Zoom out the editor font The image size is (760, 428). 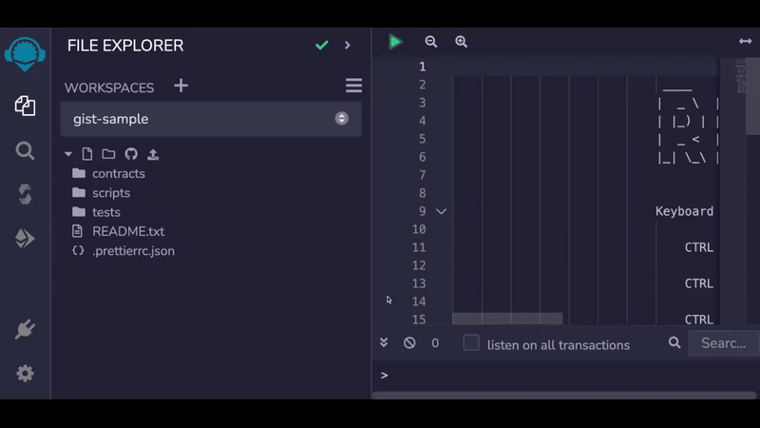click(x=431, y=42)
